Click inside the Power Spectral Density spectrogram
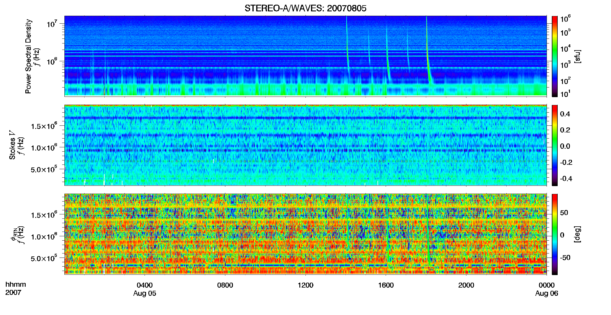 [x=305, y=56]
